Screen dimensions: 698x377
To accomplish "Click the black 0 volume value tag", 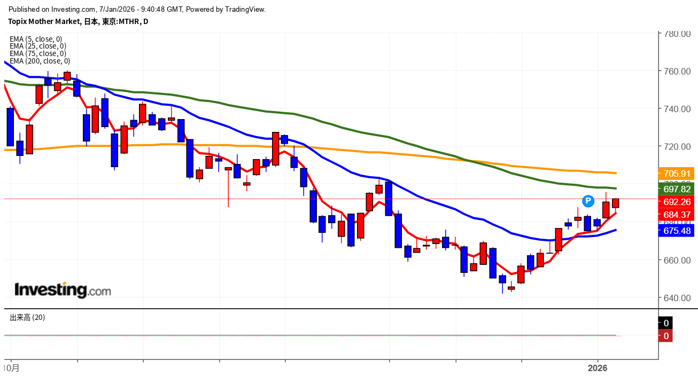I will (x=666, y=323).
